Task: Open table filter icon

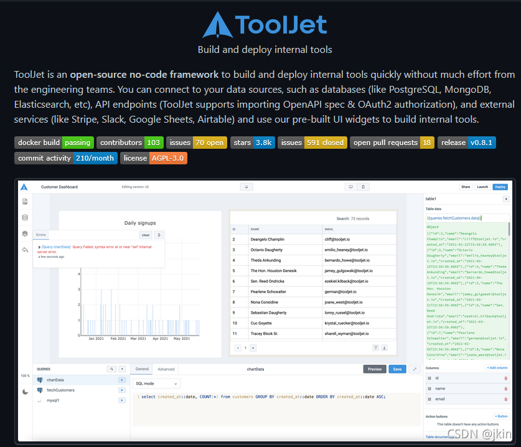Action: 375,348
